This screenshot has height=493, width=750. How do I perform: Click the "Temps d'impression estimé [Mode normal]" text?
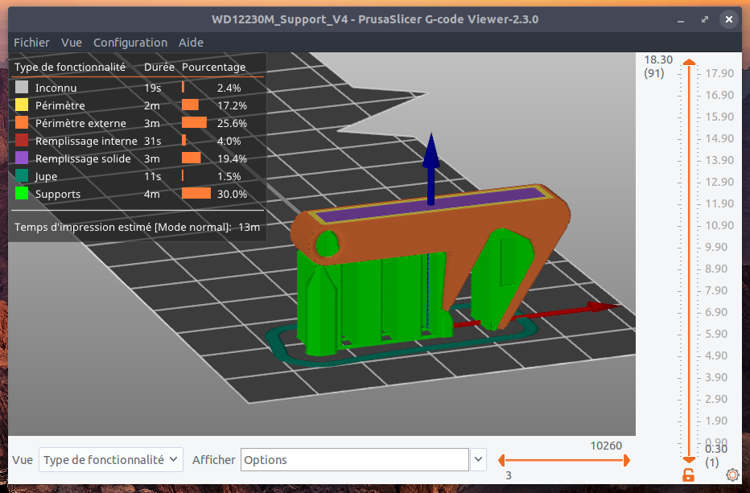[123, 227]
